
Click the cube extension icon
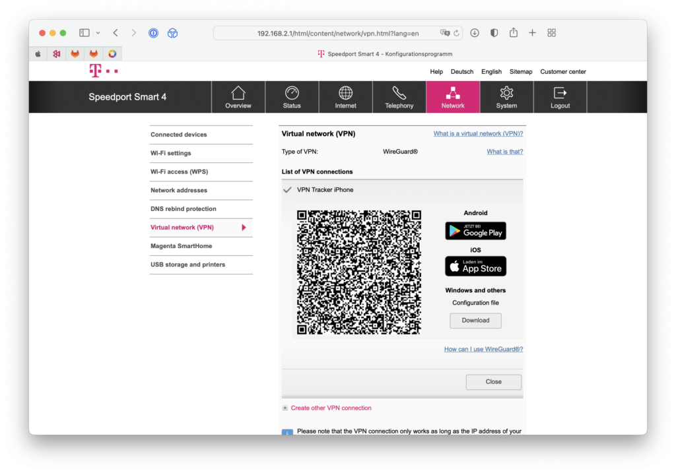(x=173, y=33)
